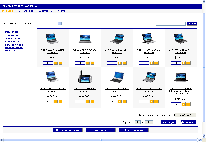This screenshot has width=206, height=142.
Task: Open Sony VAIO N320E/B Notebook link
Action: point(85,51)
